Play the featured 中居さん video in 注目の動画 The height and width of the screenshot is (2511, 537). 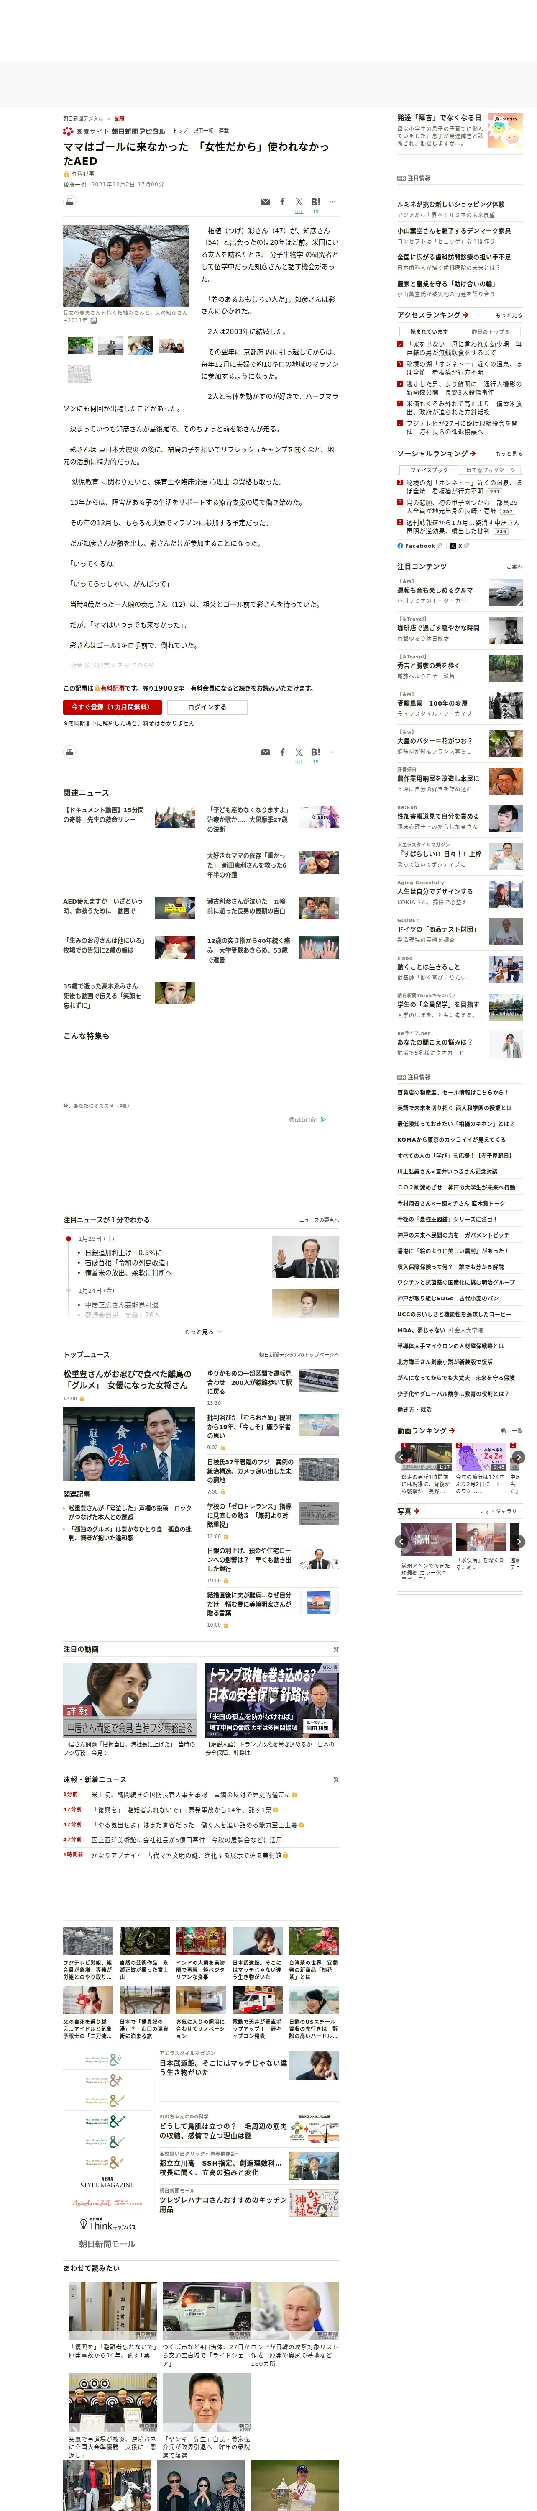(130, 1701)
